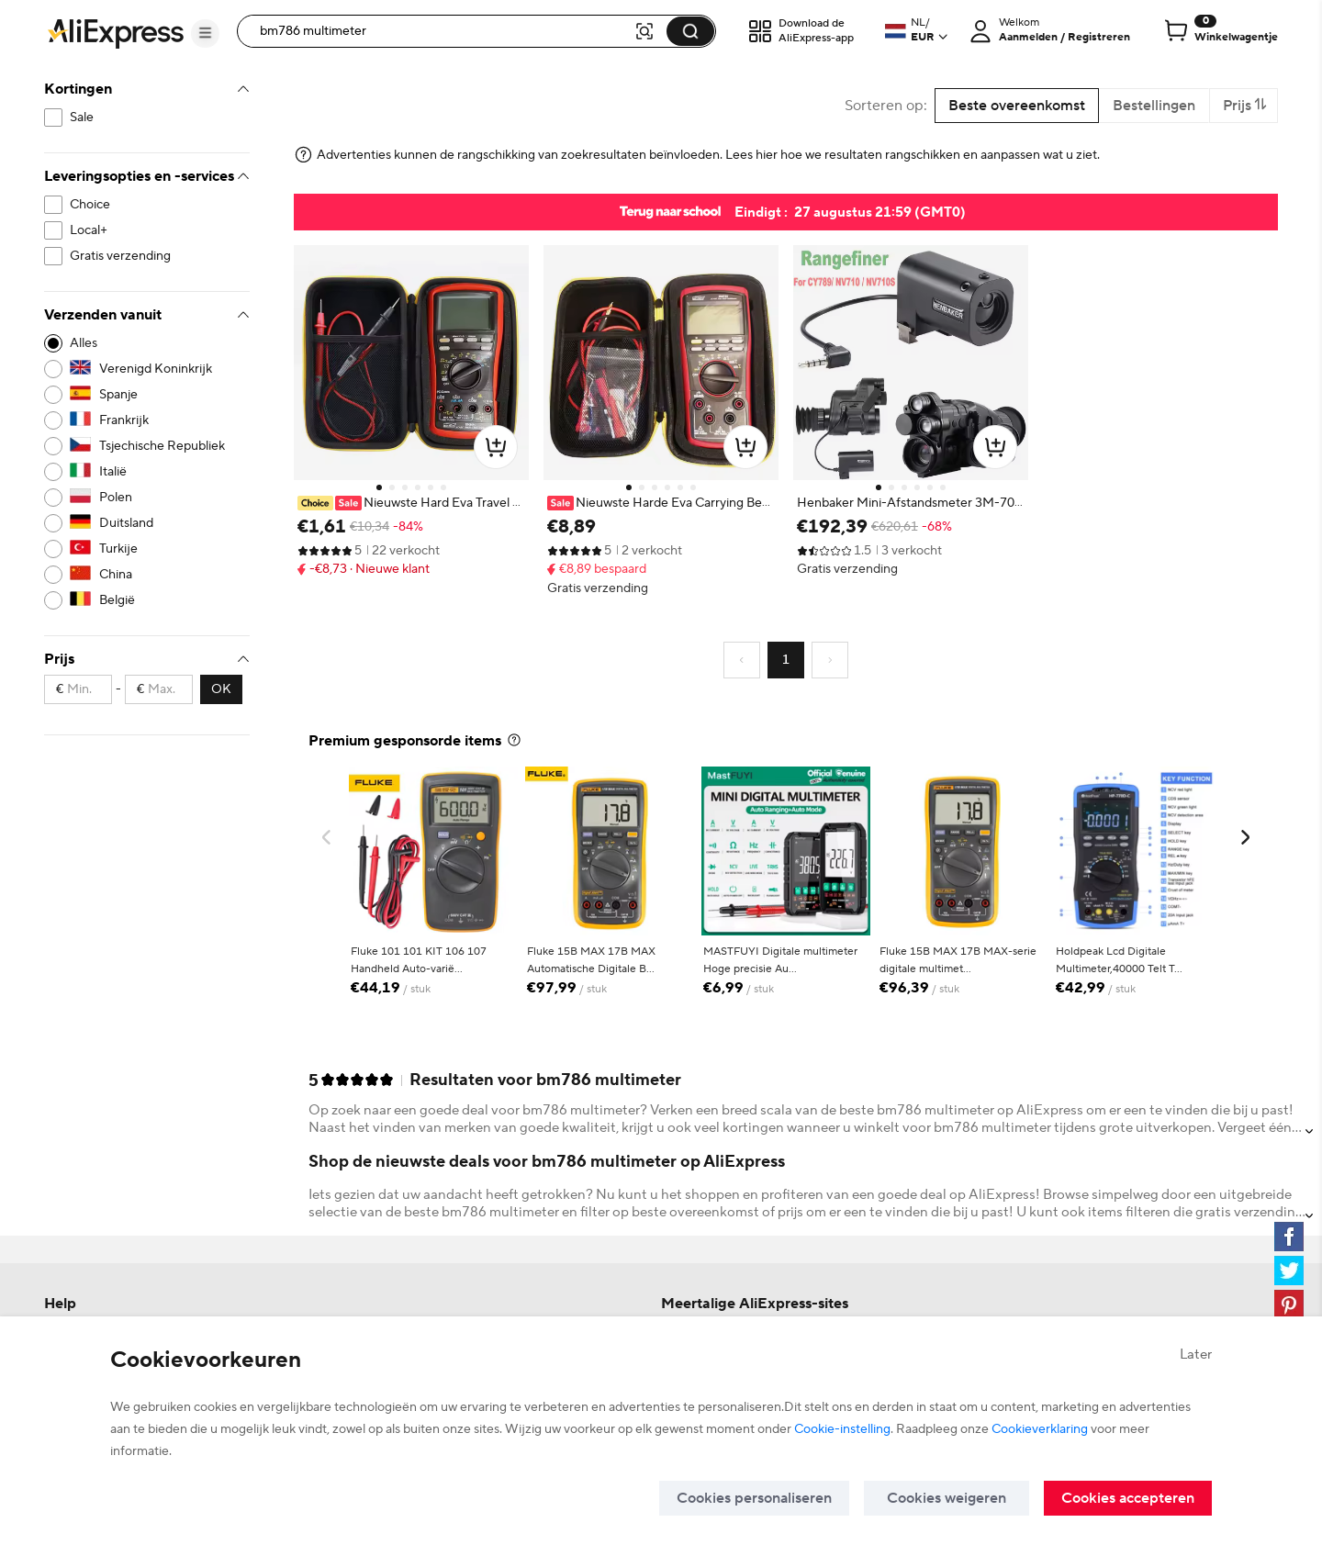Open the shopping cart Winkelwagentje icon
The width and height of the screenshot is (1322, 1545).
tap(1176, 31)
